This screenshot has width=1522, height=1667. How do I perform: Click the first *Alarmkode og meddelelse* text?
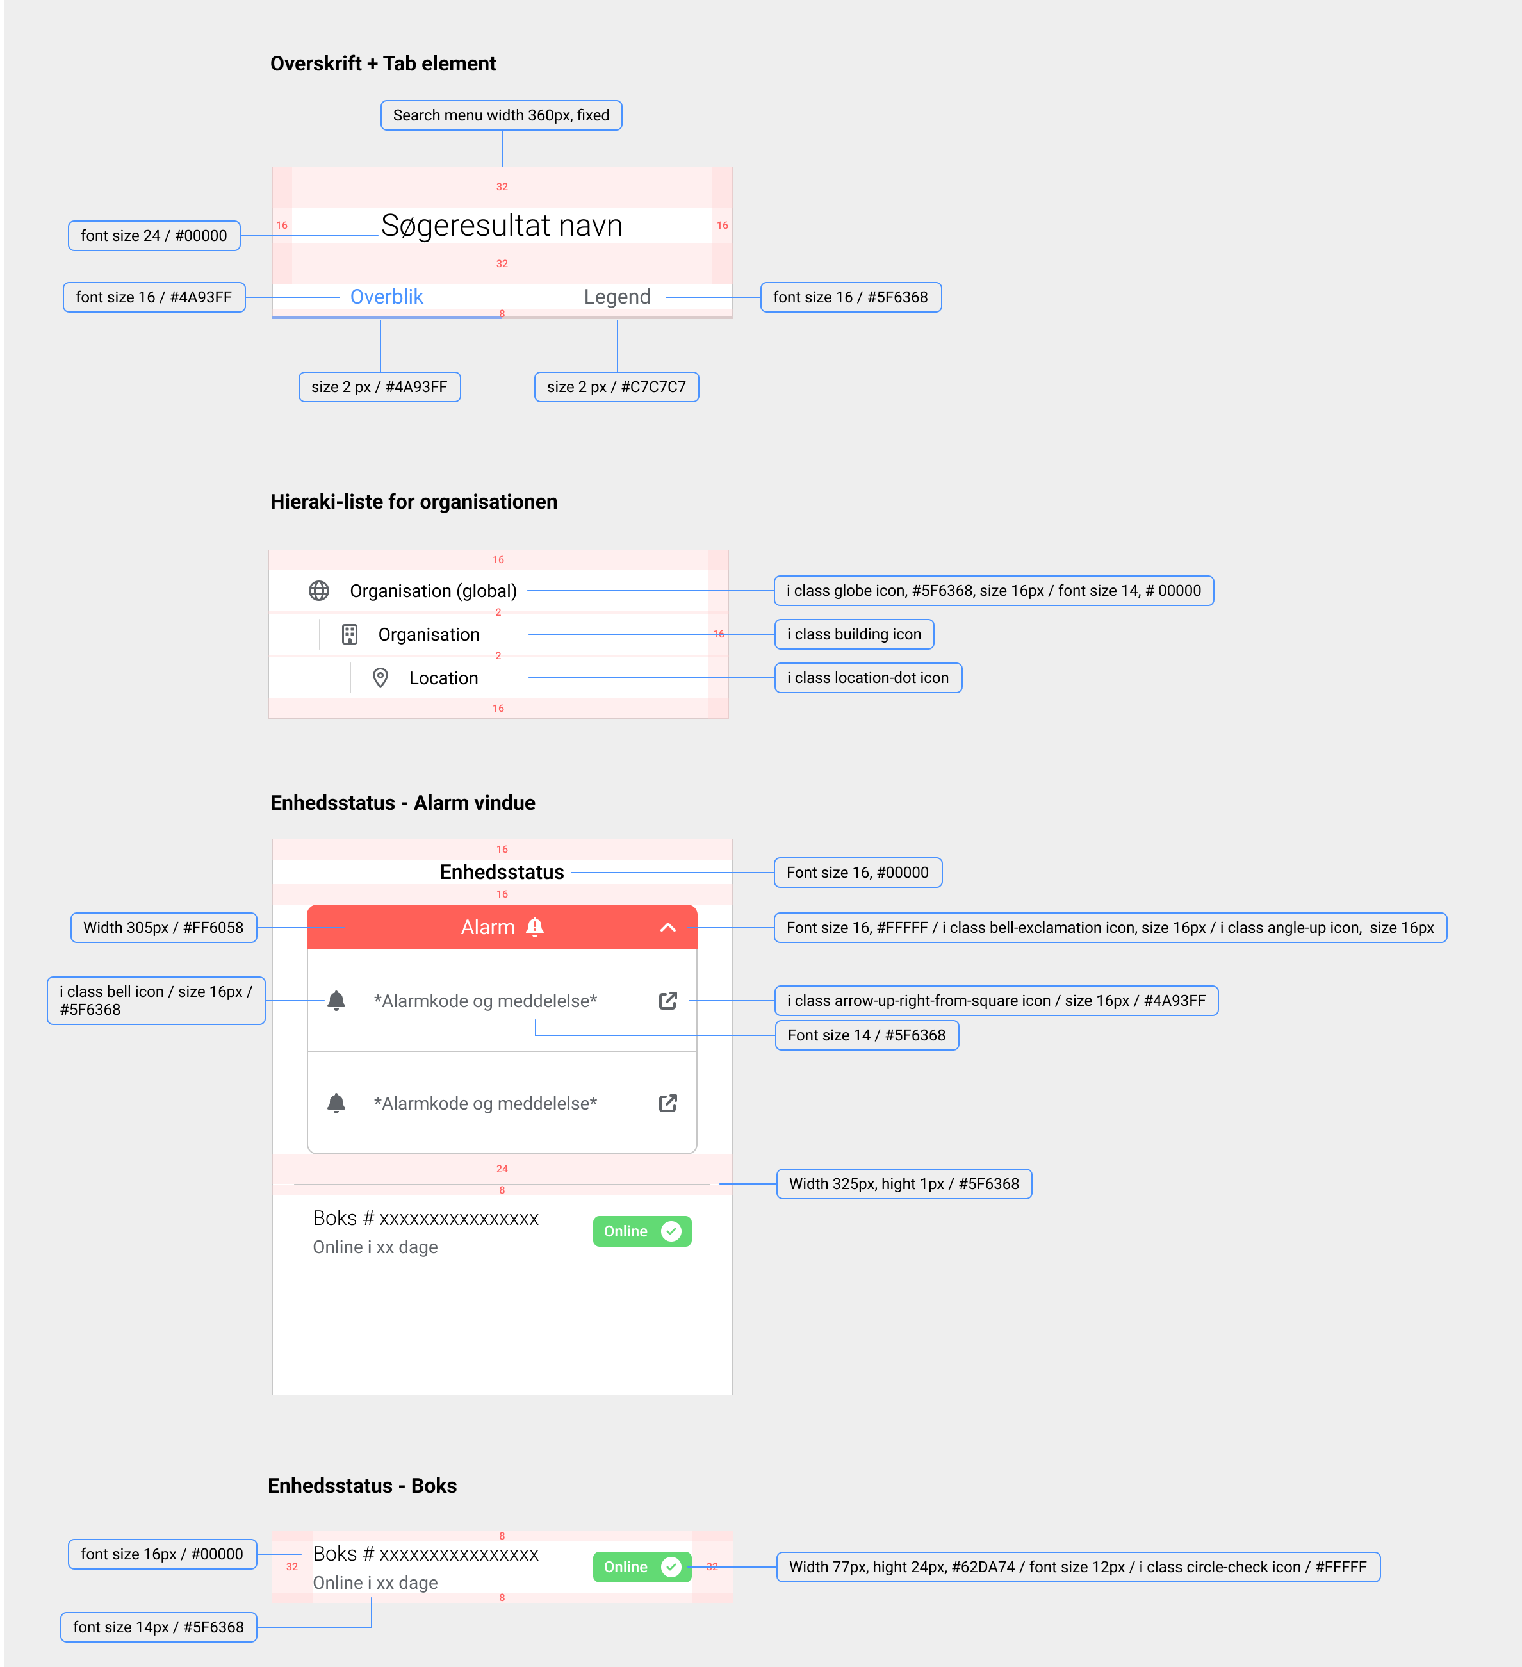[486, 1001]
